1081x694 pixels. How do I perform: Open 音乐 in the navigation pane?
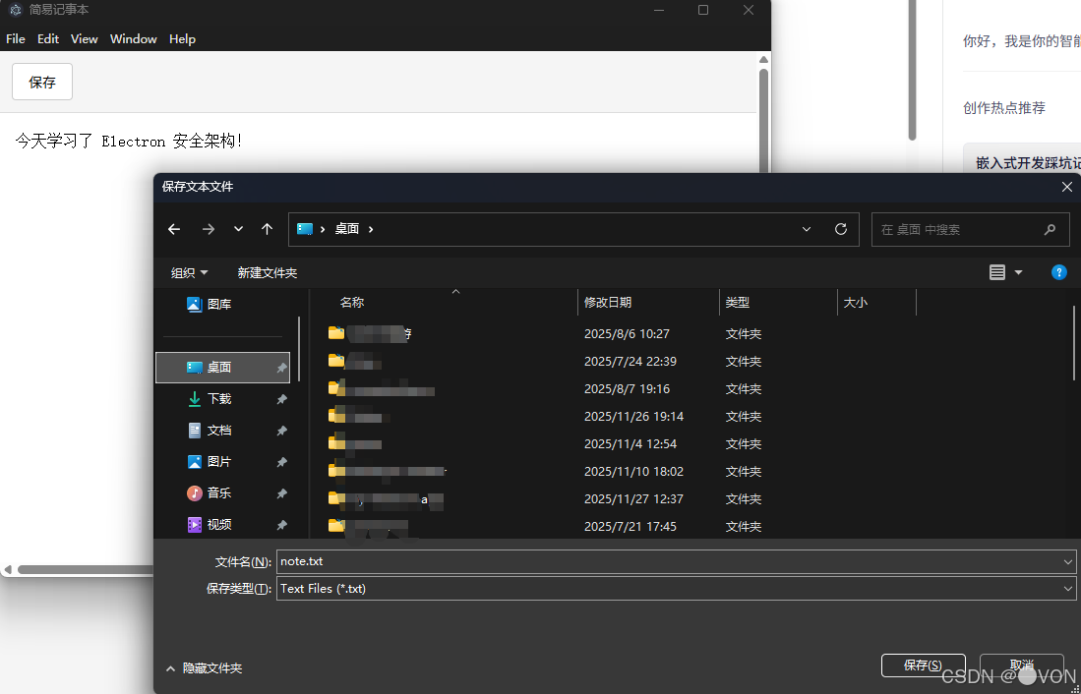pyautogui.click(x=210, y=492)
